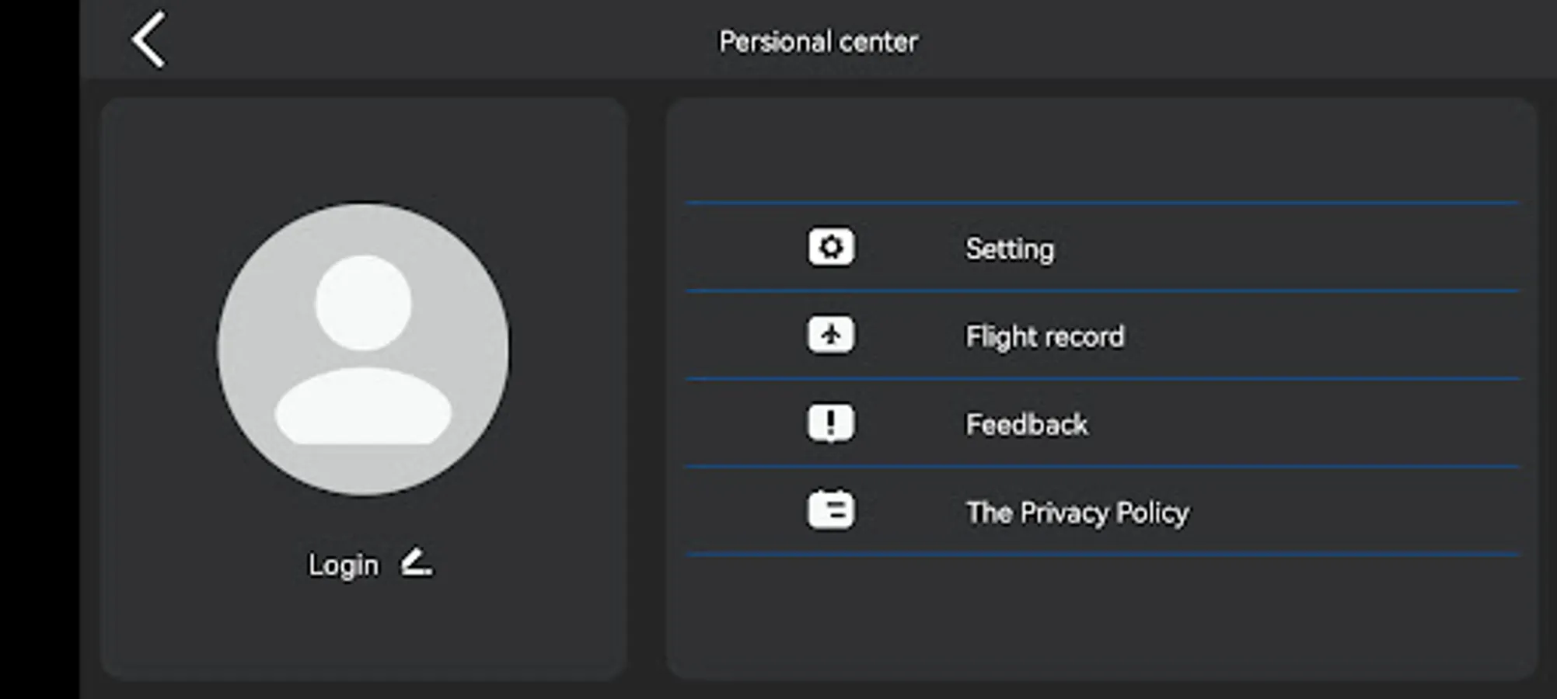Click the Setting gear icon
This screenshot has width=1557, height=699.
pos(831,248)
